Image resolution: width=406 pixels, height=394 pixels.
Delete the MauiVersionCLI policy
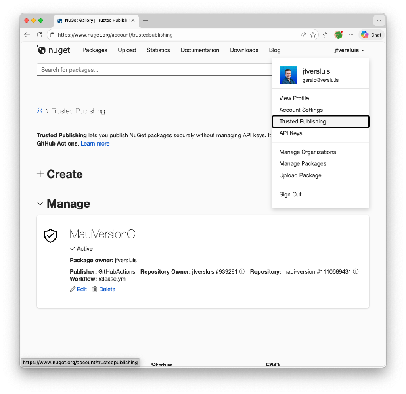(104, 289)
